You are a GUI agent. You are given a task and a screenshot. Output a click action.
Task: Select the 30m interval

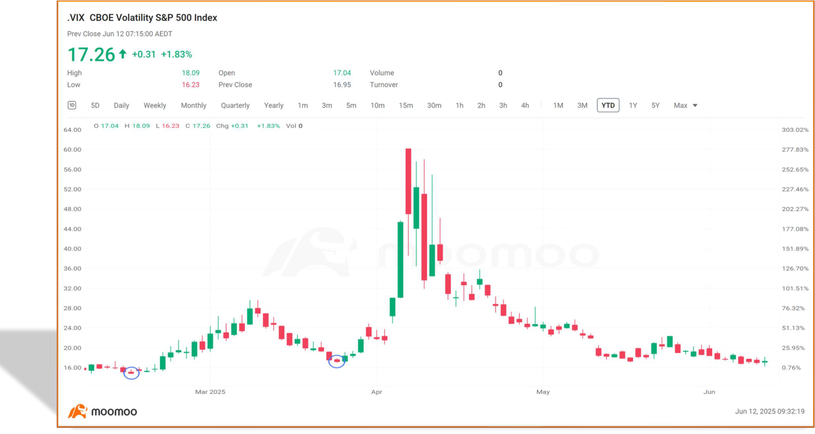click(x=434, y=106)
